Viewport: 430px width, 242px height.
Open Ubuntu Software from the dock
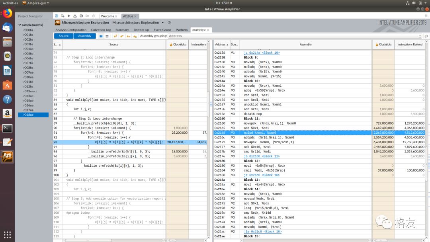[8, 85]
